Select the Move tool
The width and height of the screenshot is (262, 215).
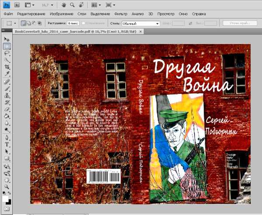click(7, 39)
